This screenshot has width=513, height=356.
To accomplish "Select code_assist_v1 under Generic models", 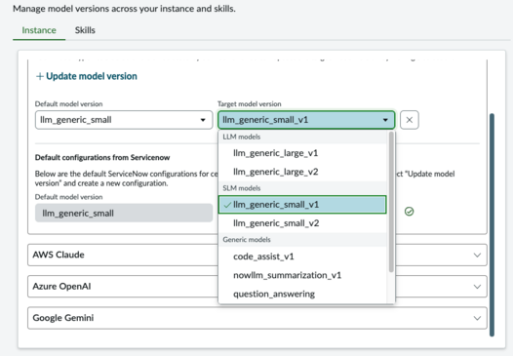I will [x=302, y=257].
